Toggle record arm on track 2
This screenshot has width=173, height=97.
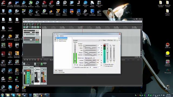pos(25,38)
